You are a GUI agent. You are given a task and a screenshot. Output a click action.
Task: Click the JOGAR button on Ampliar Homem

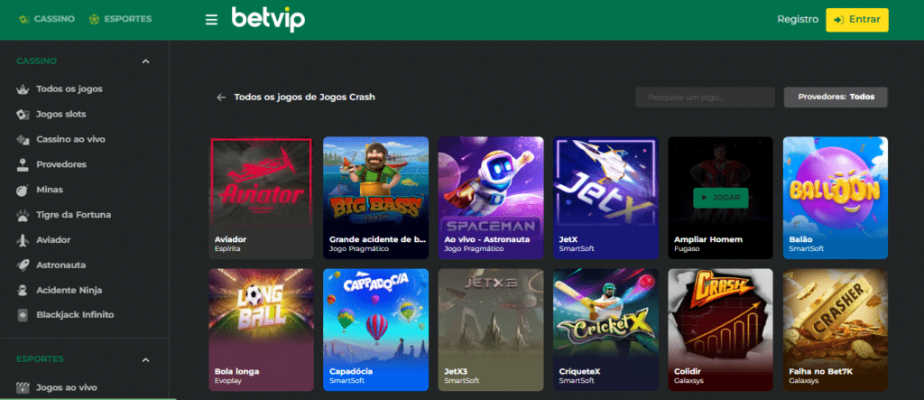[x=720, y=198]
